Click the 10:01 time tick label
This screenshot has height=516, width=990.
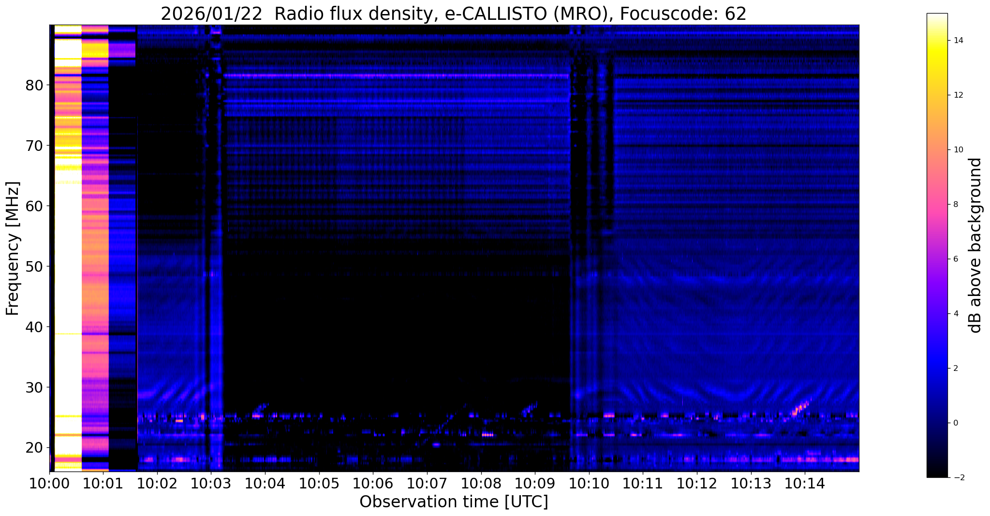click(103, 484)
